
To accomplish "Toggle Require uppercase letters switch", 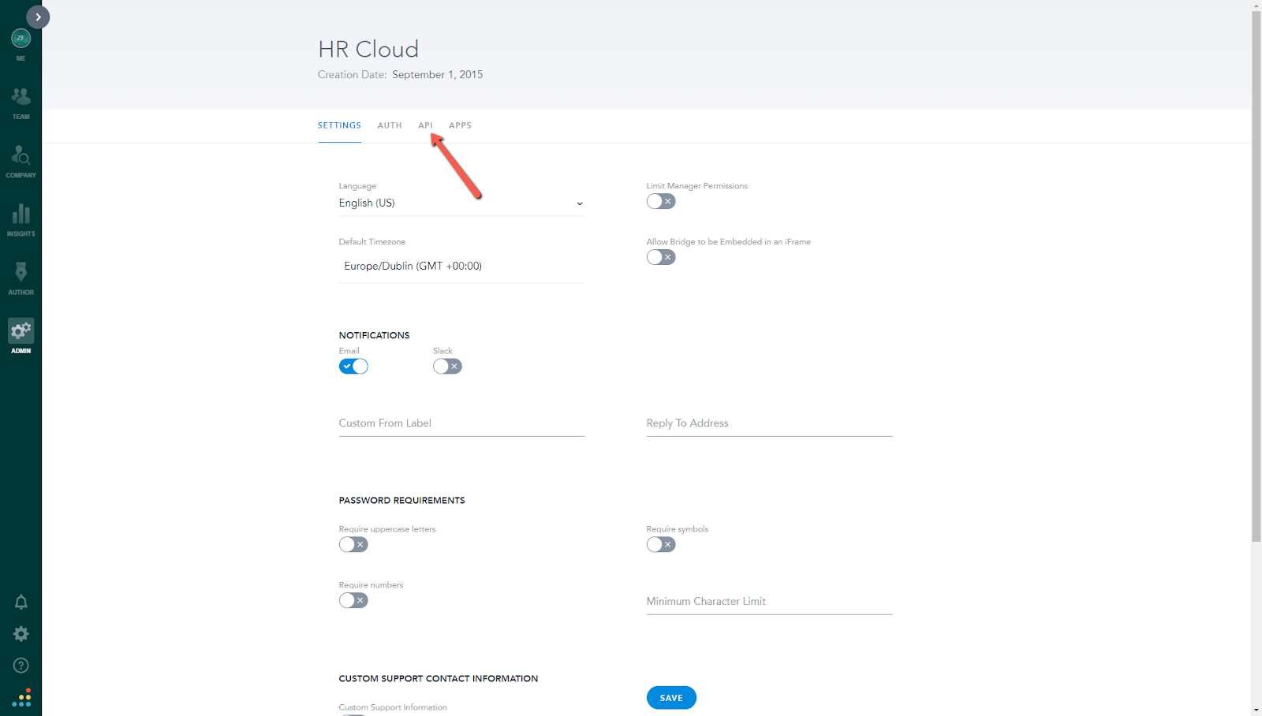I will (x=353, y=544).
